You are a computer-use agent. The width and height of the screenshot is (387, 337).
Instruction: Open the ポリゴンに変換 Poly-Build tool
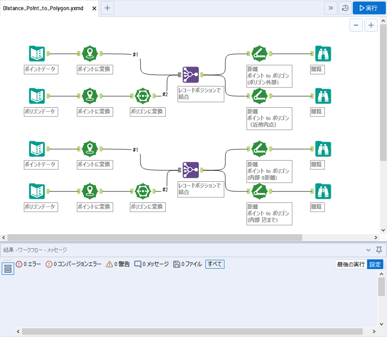coord(143,96)
